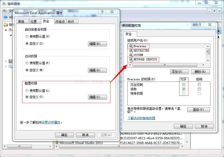Click the Component Services title bar icon
The image size is (224, 157).
point(4,3)
